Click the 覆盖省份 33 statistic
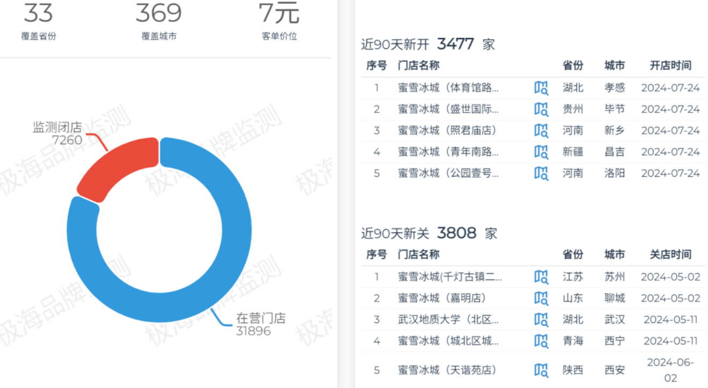The height and width of the screenshot is (388, 708). tap(38, 21)
